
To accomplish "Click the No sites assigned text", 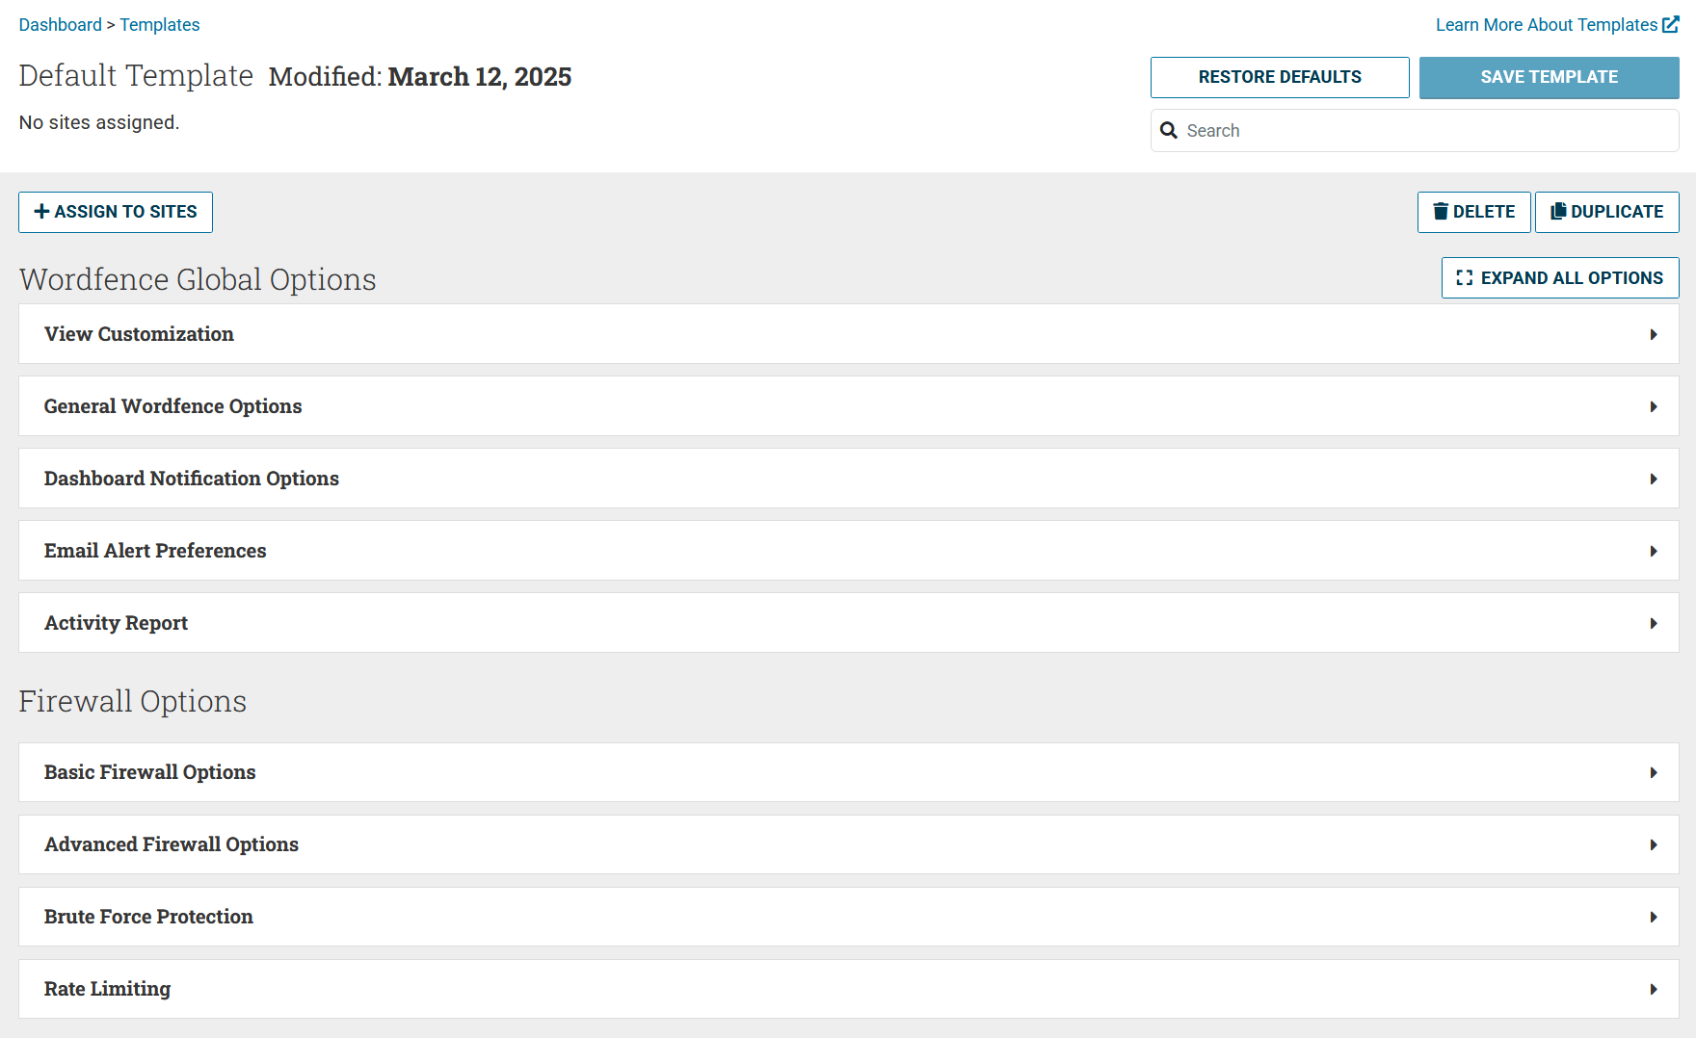I will point(99,122).
